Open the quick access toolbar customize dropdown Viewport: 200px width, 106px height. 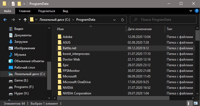coord(24,4)
